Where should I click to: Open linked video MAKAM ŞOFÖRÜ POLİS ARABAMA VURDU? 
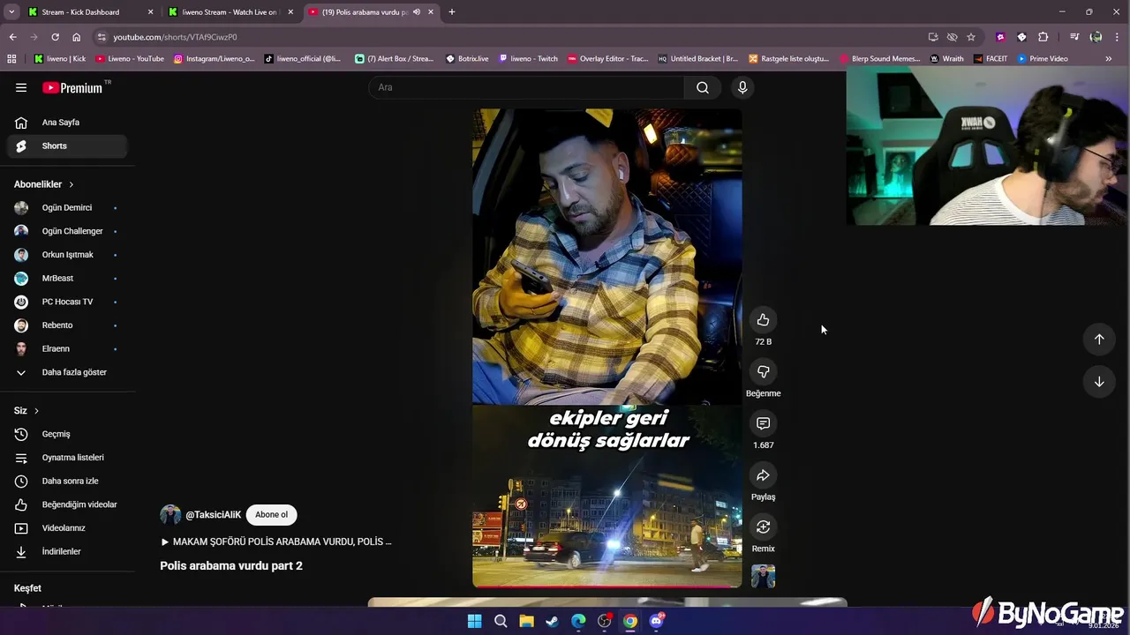[275, 542]
